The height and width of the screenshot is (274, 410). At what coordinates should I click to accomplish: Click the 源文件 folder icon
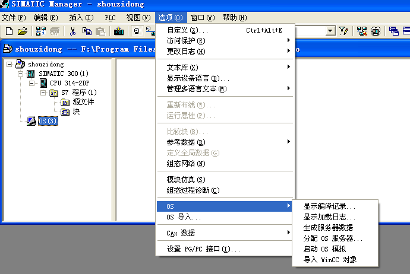65,102
